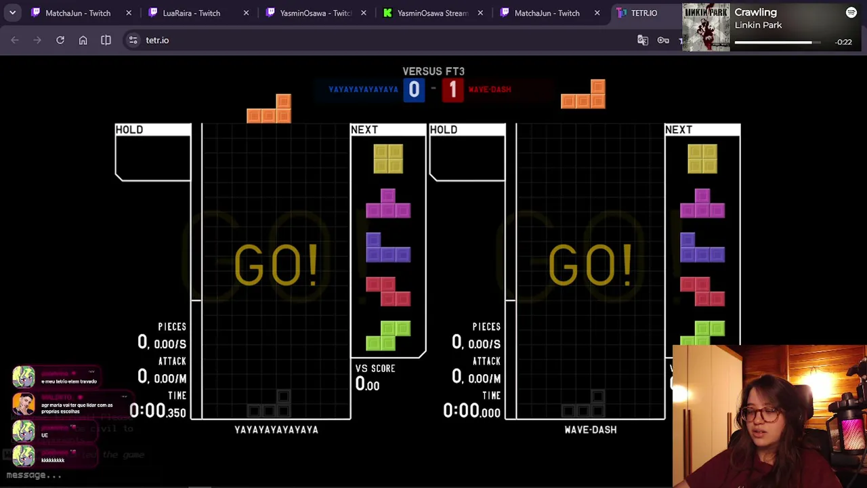Open the password manager key icon
867x488 pixels.
663,40
